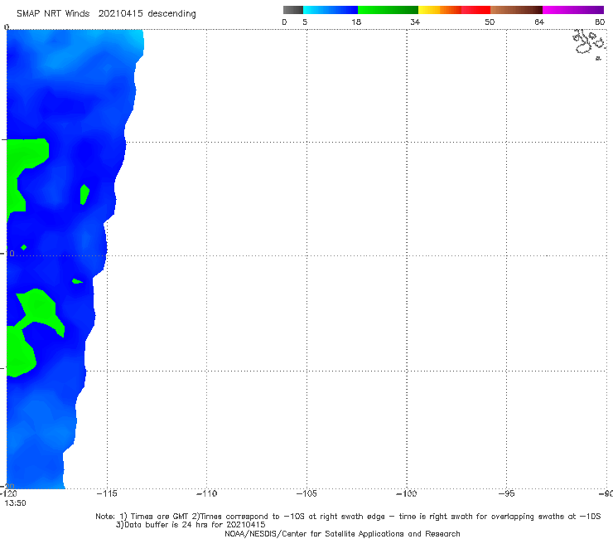Click the Galapagos islands outline on the map
Screen dimensions: 613x539
[589, 43]
